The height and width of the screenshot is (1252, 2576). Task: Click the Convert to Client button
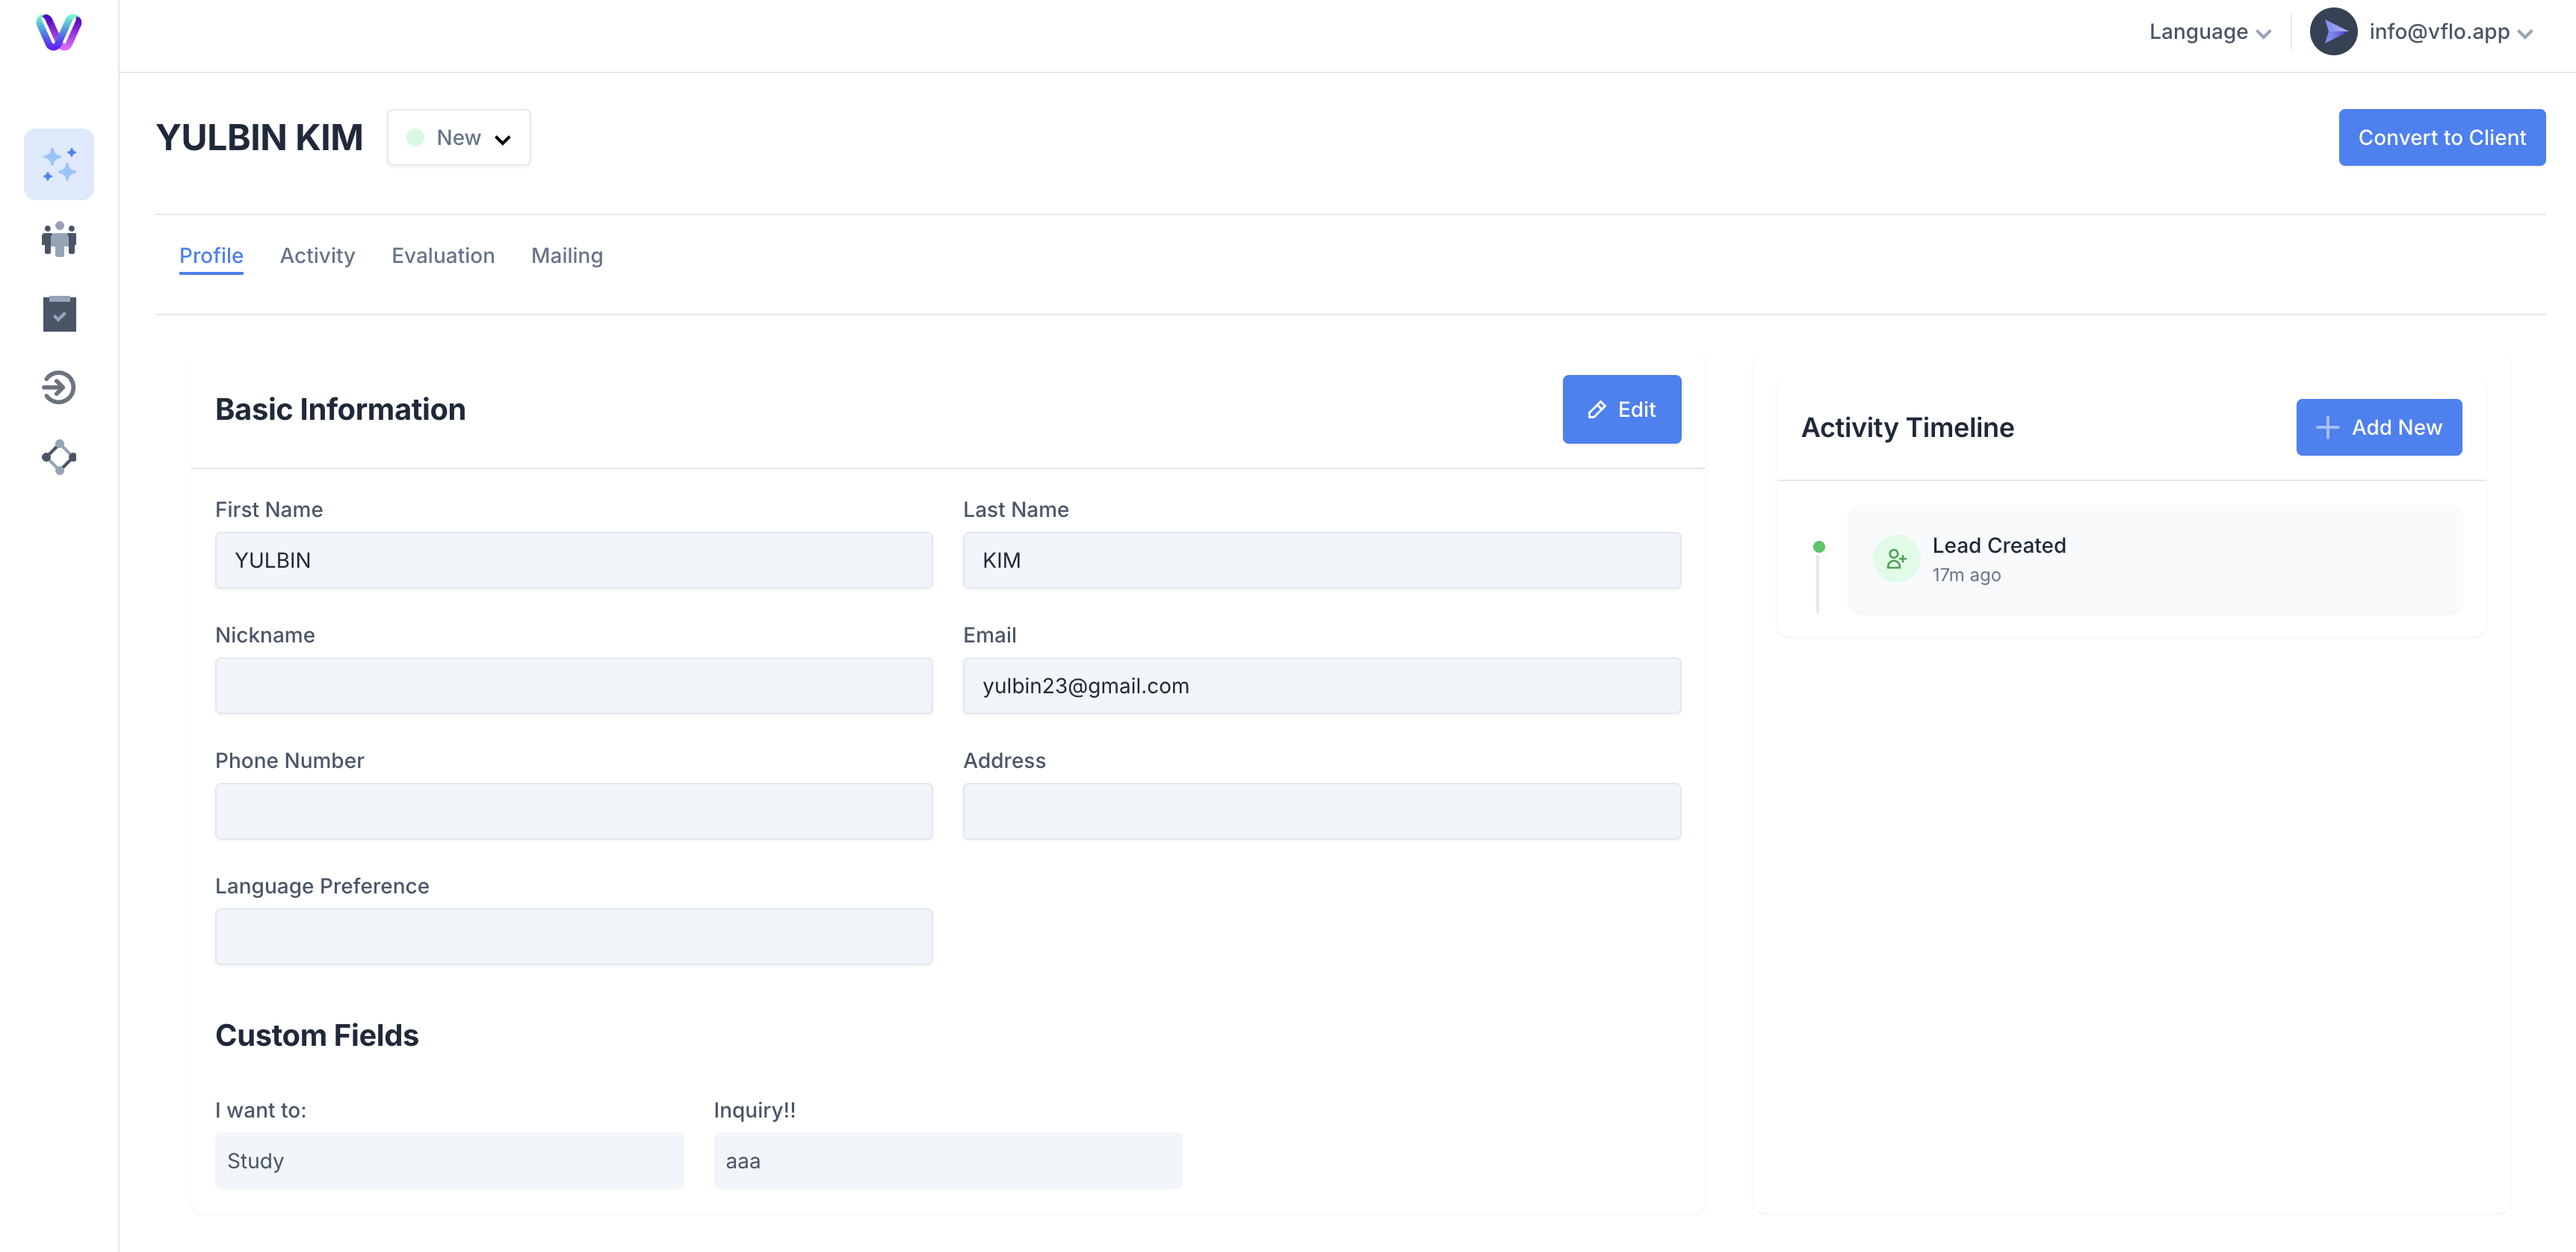pos(2441,138)
